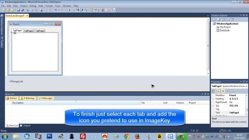249x140 pixels.
Task: Select the ImageList1 component in tray
Action: coord(16,81)
